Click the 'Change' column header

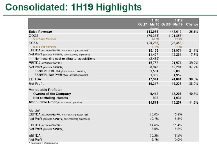point(192,24)
